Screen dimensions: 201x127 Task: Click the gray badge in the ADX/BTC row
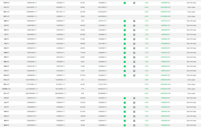(x=134, y=39)
